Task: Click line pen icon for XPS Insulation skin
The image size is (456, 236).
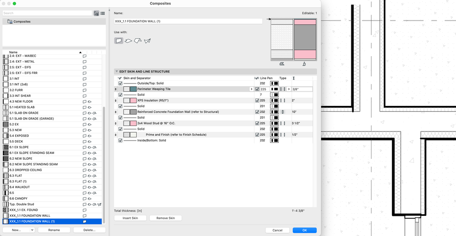Action: pos(274,100)
